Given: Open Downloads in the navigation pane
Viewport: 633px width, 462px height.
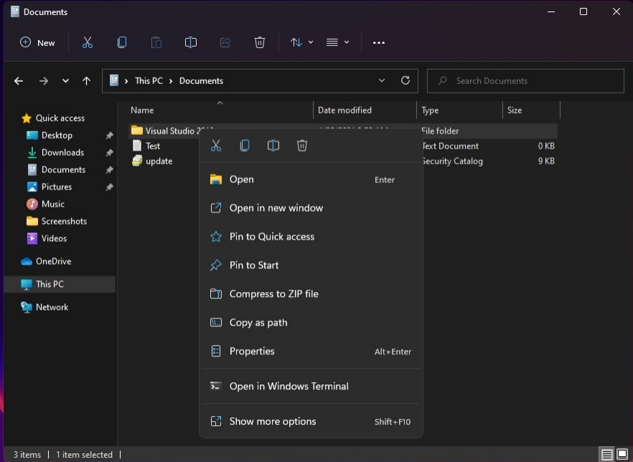Looking at the screenshot, I should (x=55, y=153).
